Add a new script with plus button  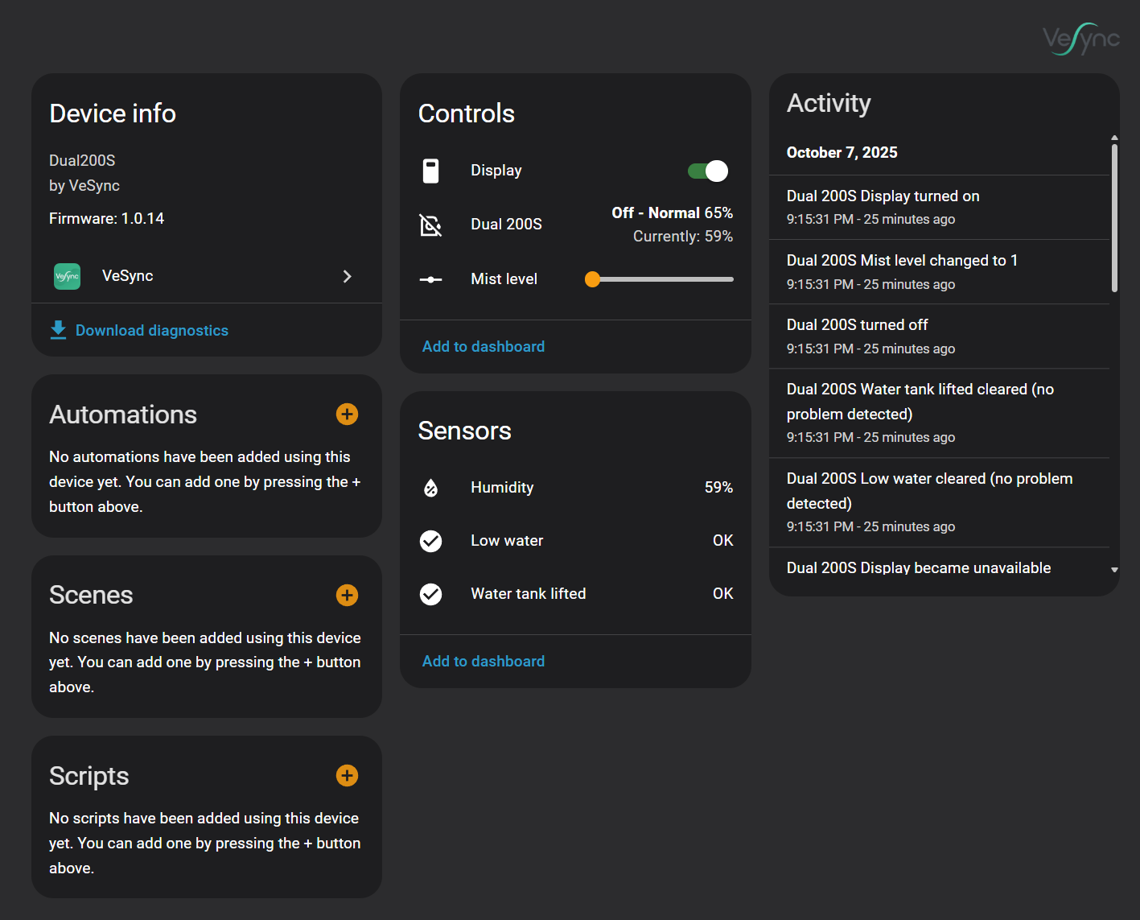(347, 776)
